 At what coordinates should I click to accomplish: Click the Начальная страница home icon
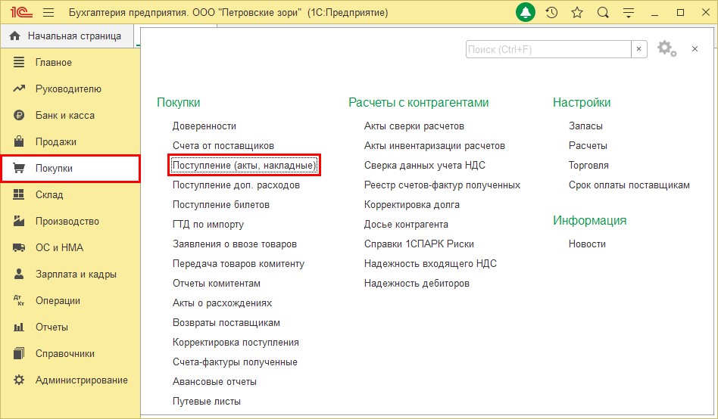click(x=14, y=36)
